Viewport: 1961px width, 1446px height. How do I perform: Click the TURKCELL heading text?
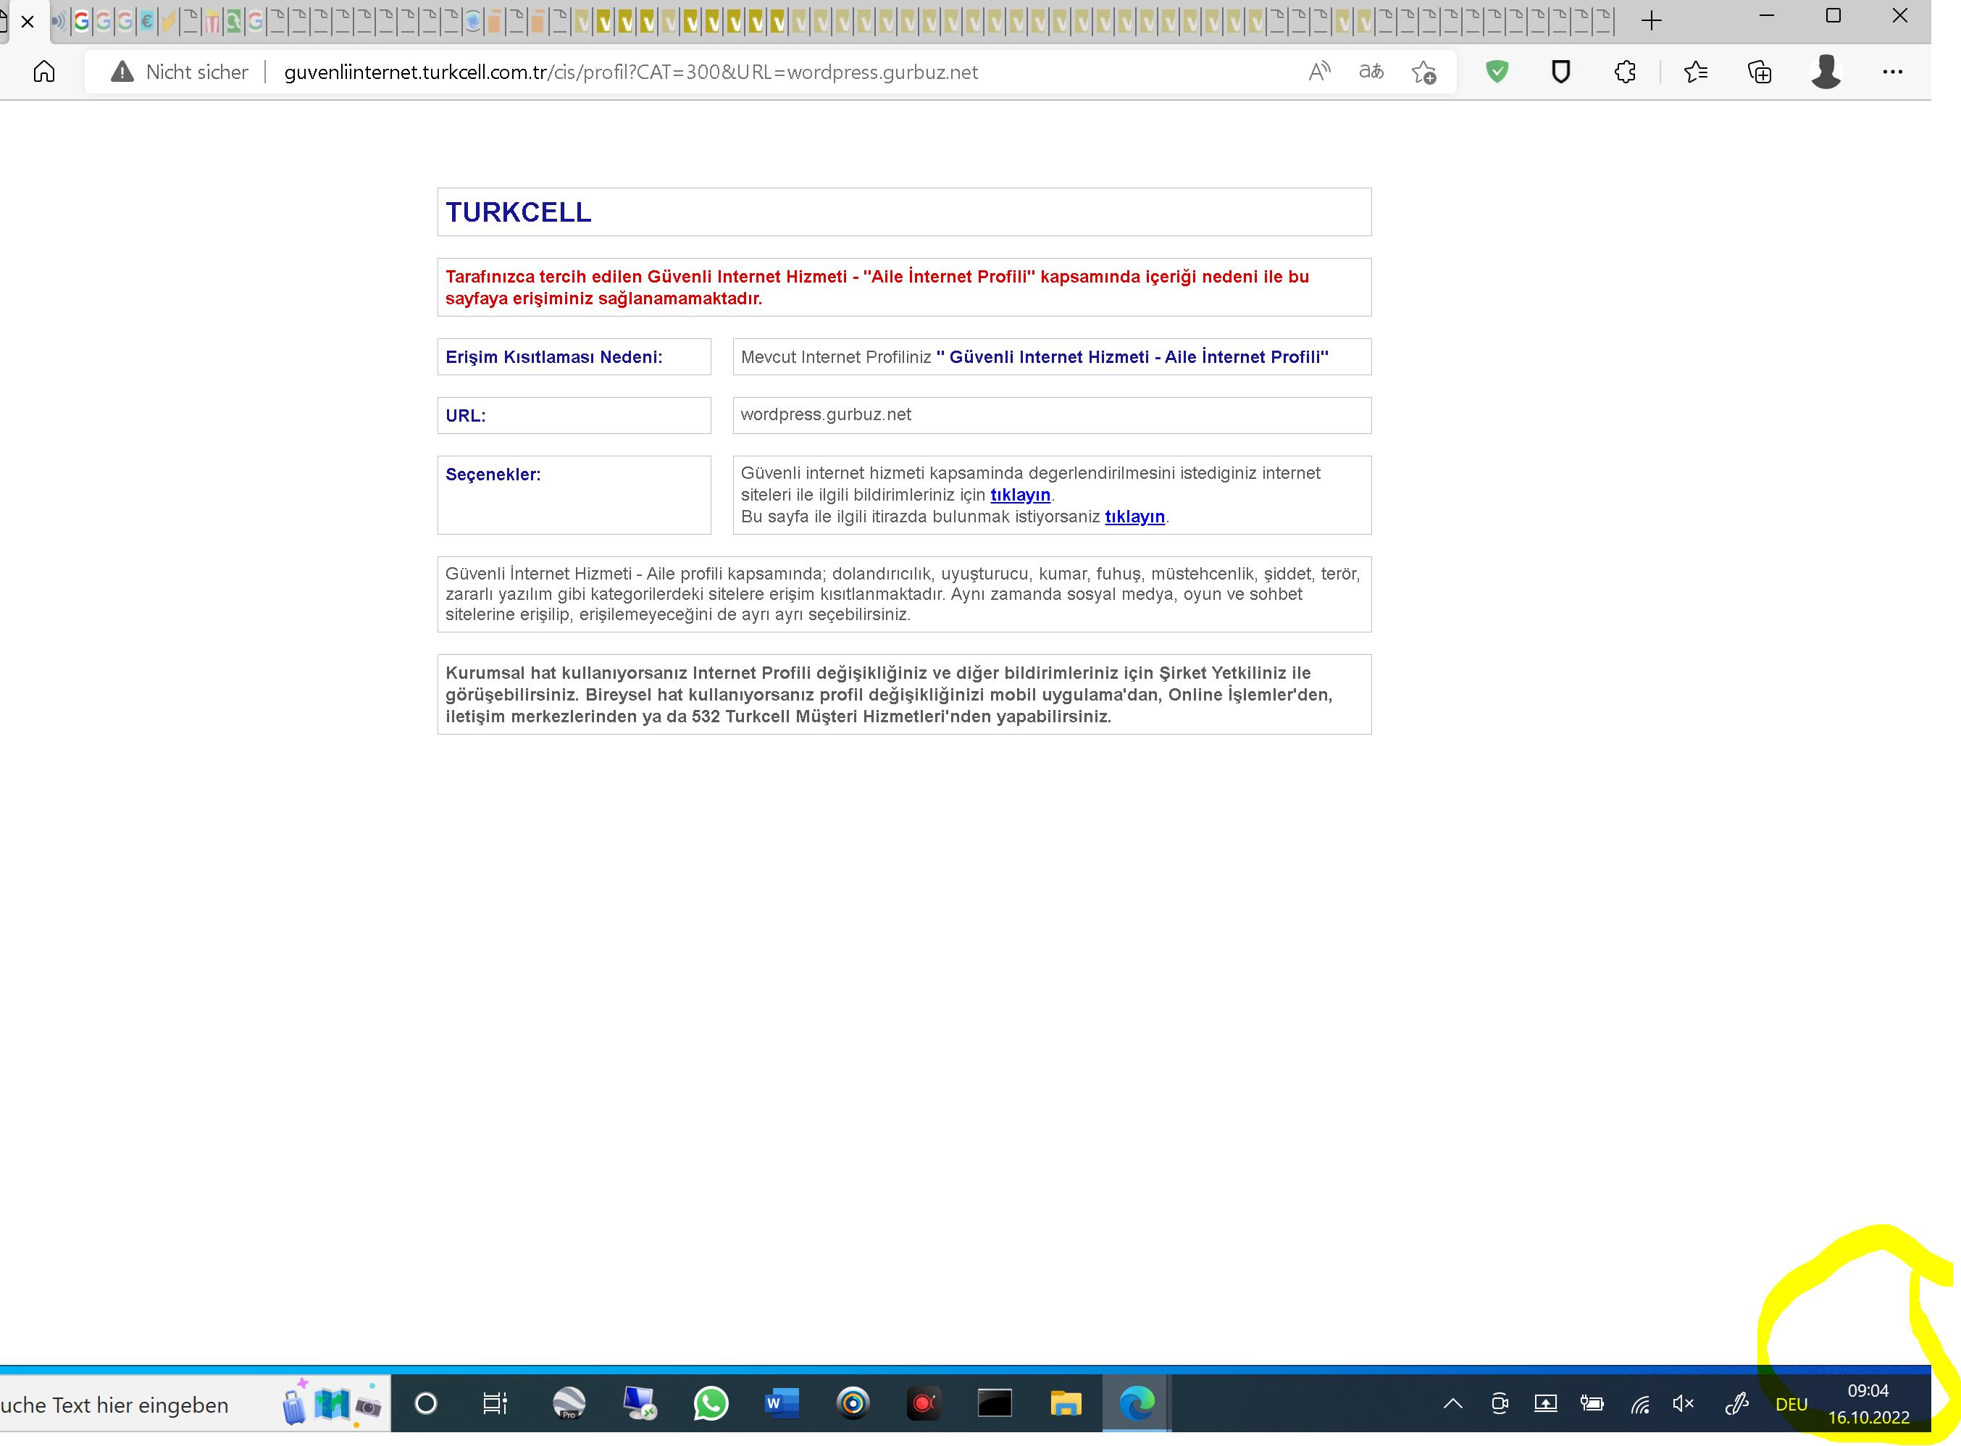click(518, 212)
